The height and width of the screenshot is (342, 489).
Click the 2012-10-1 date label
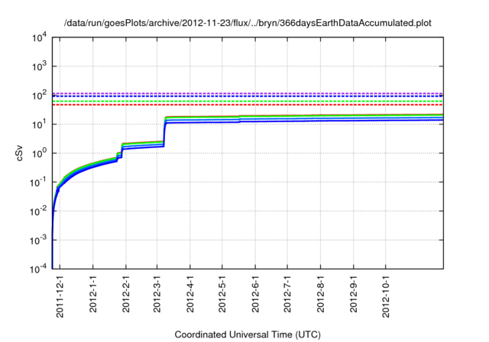coord(386,296)
